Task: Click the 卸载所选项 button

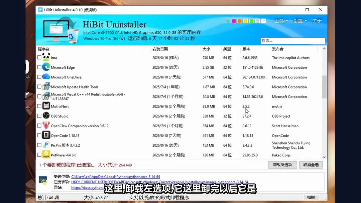Action: pos(282,165)
